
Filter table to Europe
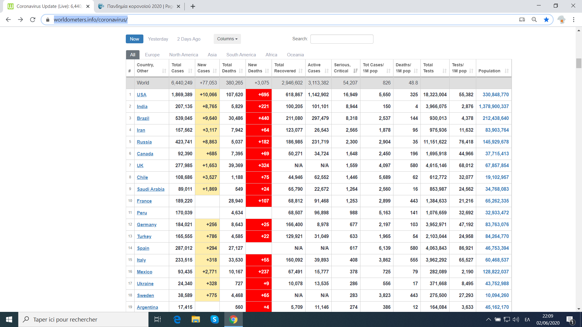tap(152, 55)
